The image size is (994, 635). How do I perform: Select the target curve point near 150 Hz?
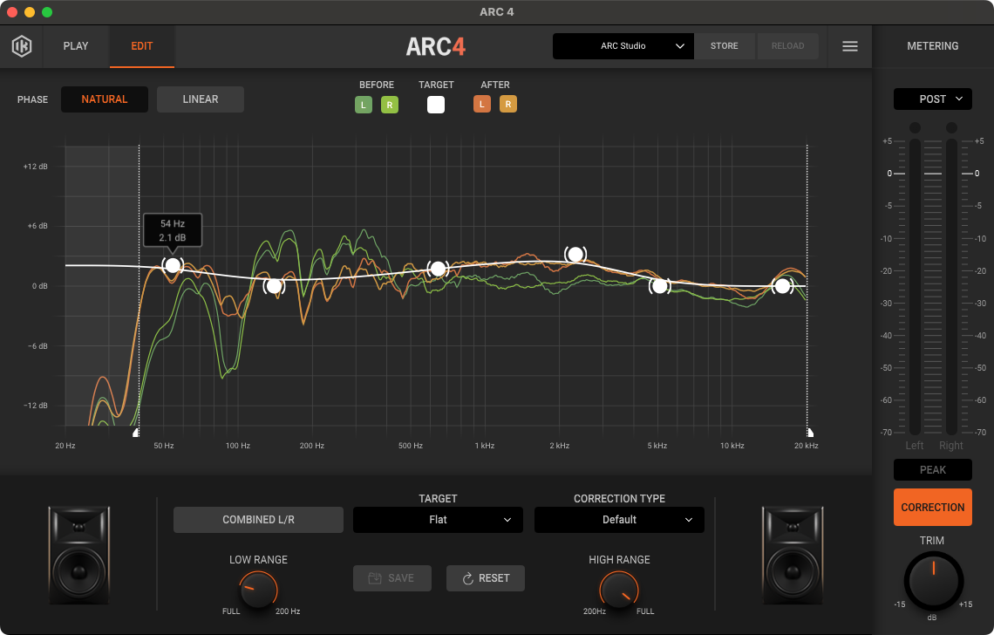coord(274,286)
